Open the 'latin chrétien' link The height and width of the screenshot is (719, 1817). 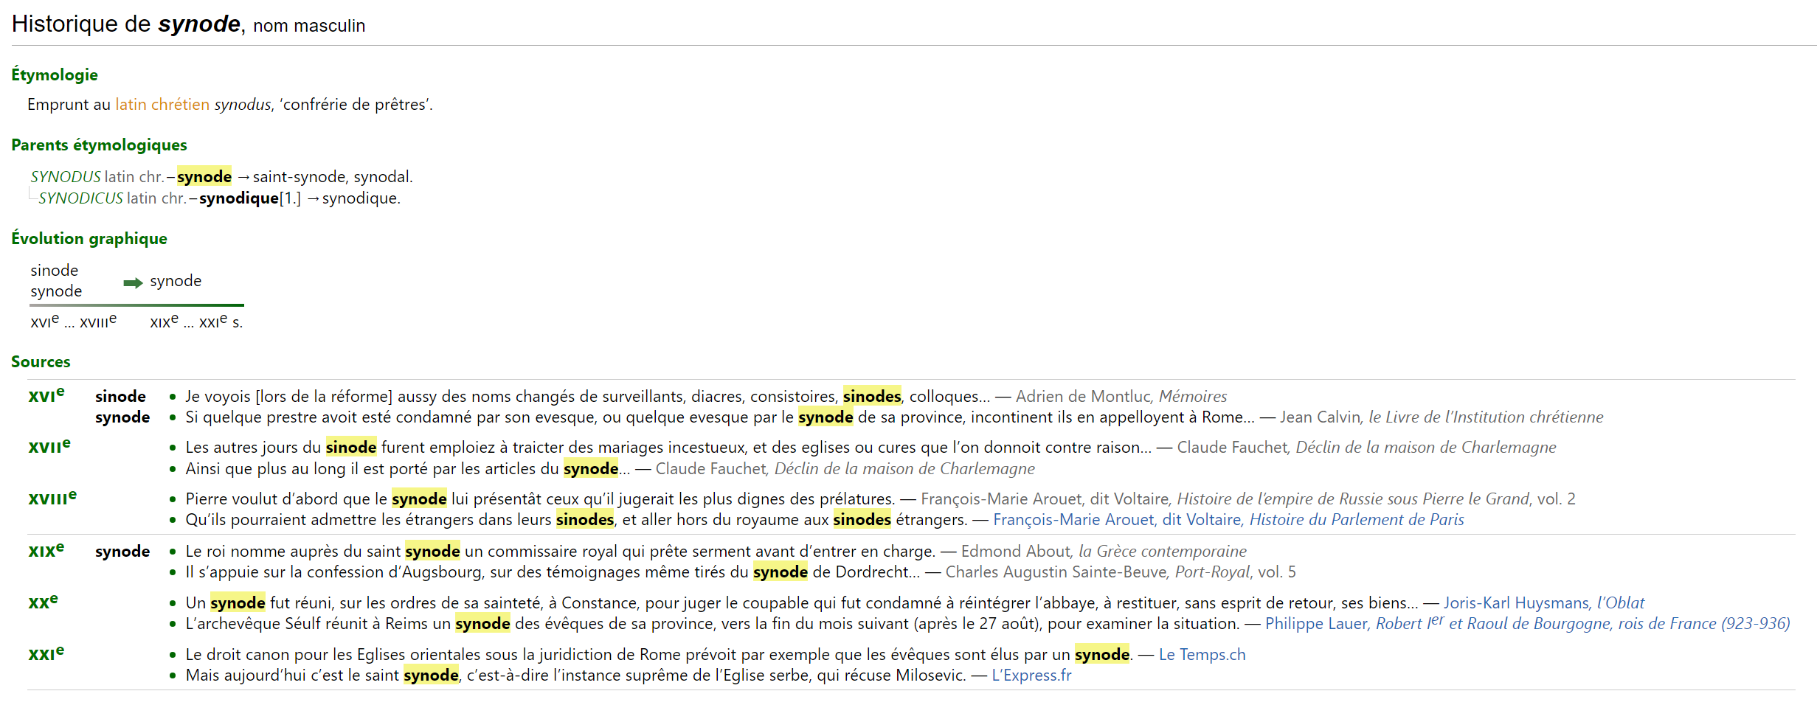[x=162, y=105]
